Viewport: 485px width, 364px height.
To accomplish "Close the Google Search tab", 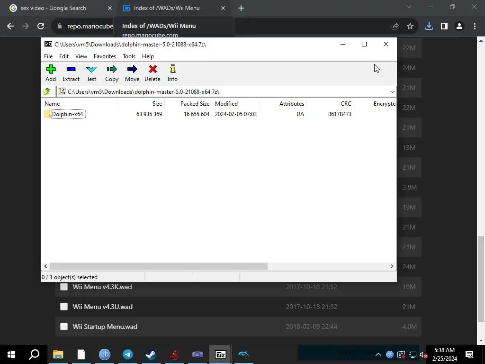I will 110,8.
